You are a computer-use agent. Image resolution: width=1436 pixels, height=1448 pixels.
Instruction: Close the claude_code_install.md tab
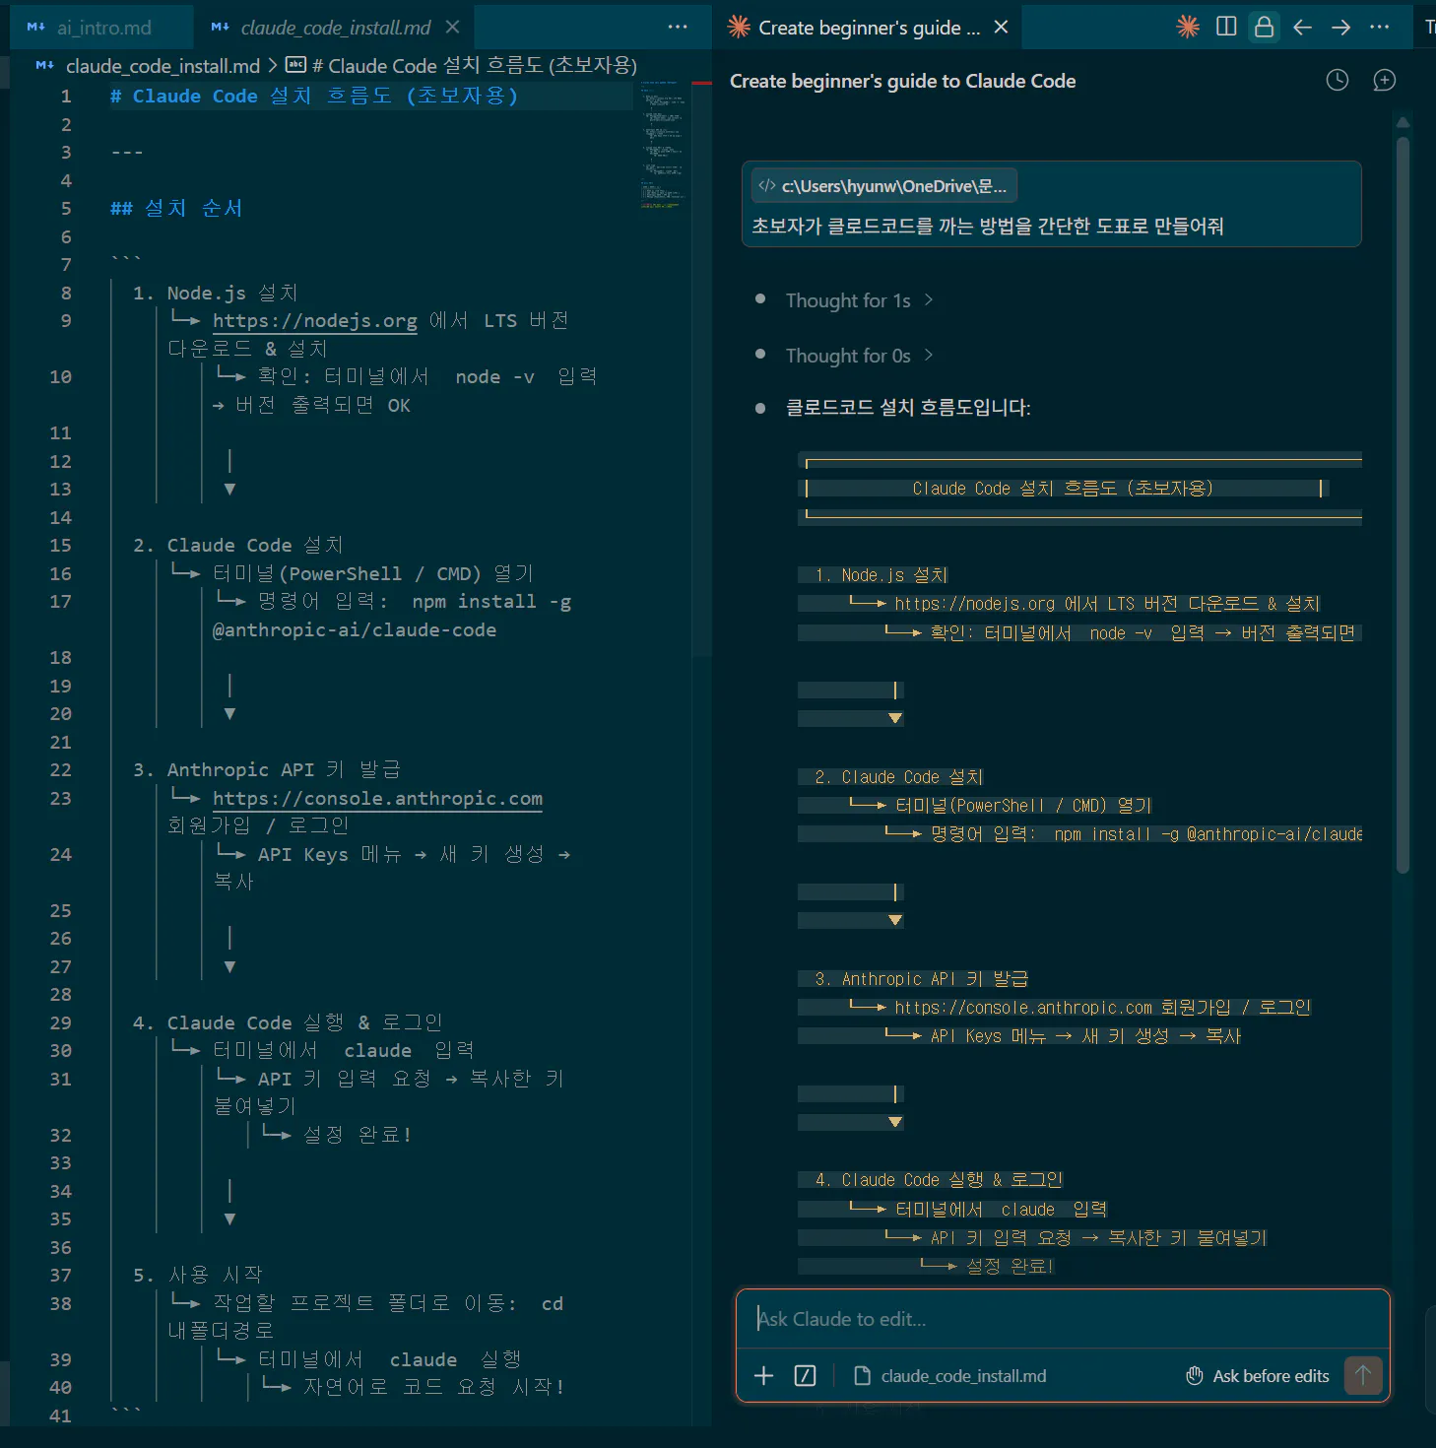pyautogui.click(x=452, y=28)
